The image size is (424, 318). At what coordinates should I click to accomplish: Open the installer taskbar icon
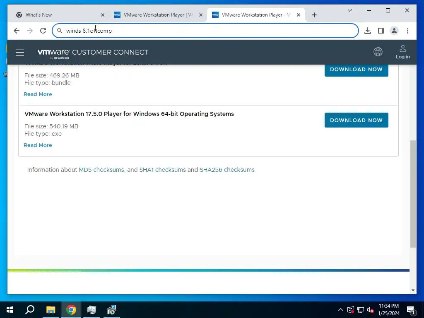pyautogui.click(x=111, y=310)
